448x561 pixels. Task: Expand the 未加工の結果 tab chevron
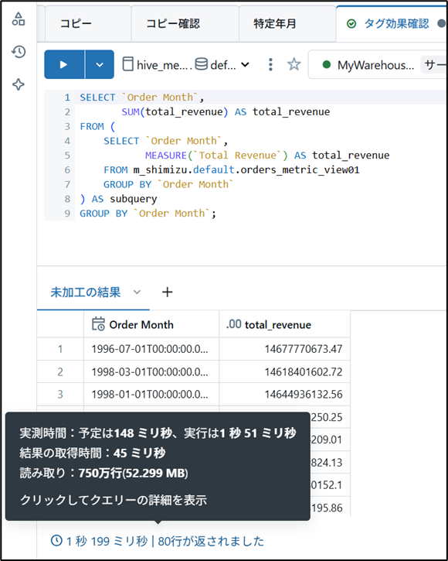pyautogui.click(x=137, y=292)
